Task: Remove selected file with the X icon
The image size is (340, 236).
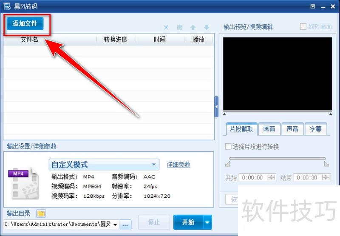Action: click(166, 27)
